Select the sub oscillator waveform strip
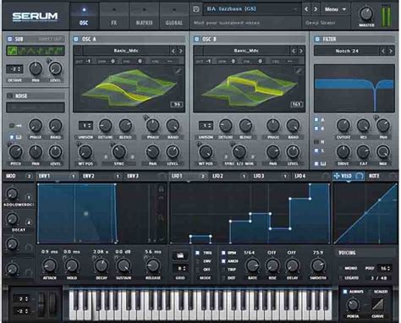 36,51
